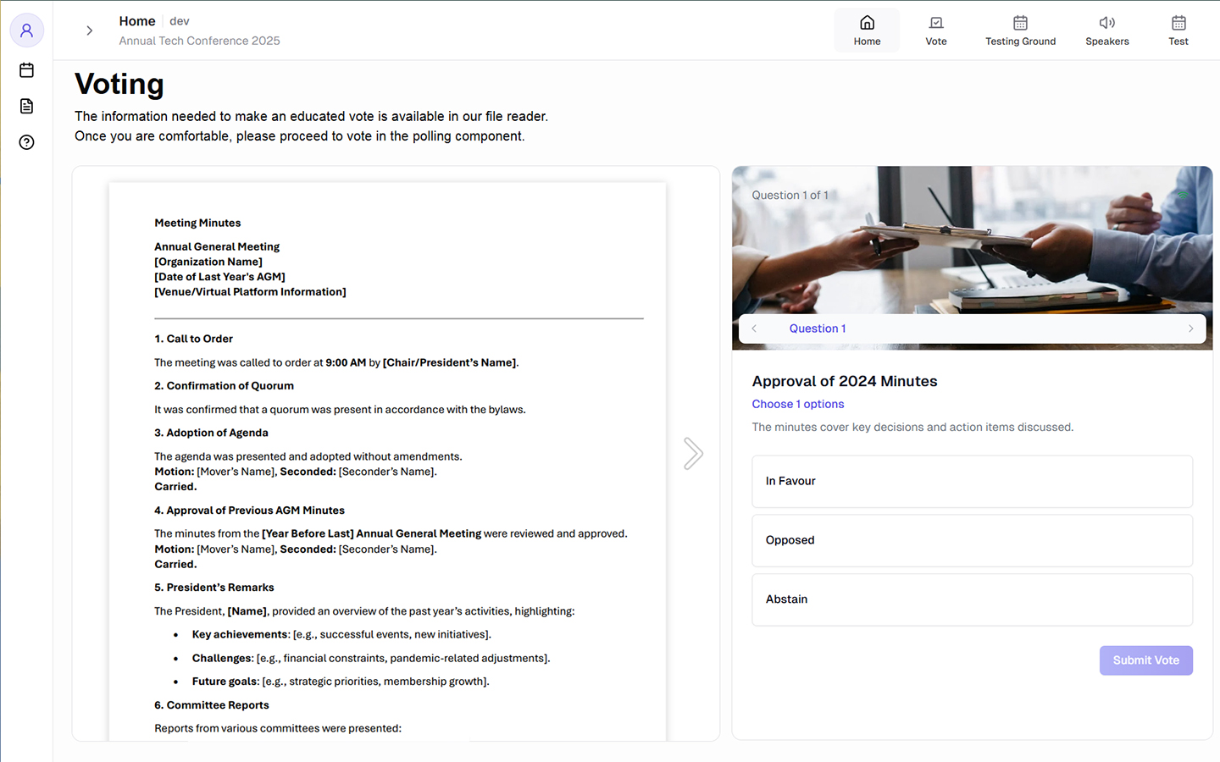Click next question arrow in question bar
Screen dimensions: 1220x762
(1190, 329)
